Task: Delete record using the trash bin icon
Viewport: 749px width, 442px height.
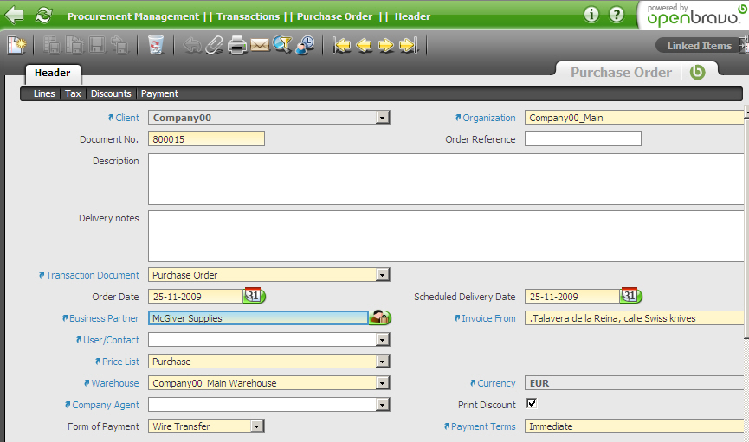Action: pos(155,45)
